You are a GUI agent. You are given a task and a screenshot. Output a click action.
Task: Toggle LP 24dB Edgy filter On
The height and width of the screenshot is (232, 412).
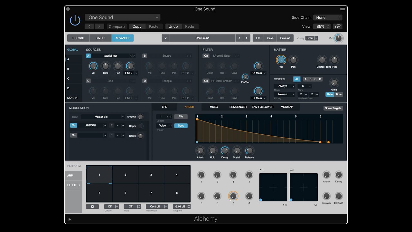tap(206, 56)
